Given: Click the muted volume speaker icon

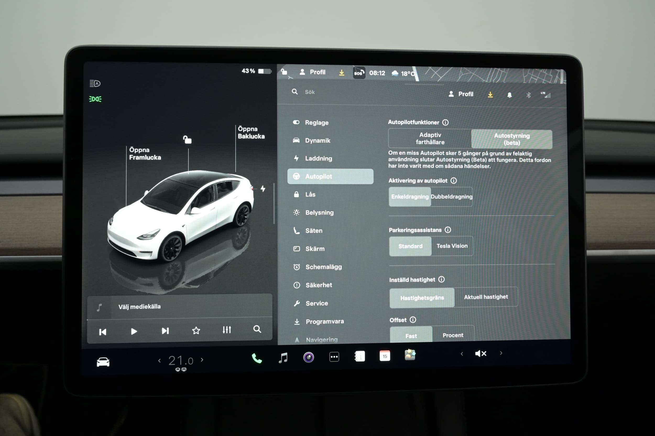Looking at the screenshot, I should [x=481, y=353].
